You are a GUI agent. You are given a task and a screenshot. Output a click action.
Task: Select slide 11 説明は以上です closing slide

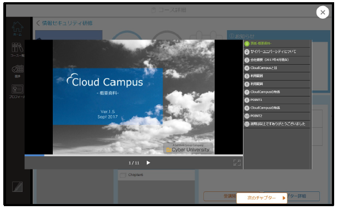click(x=277, y=124)
